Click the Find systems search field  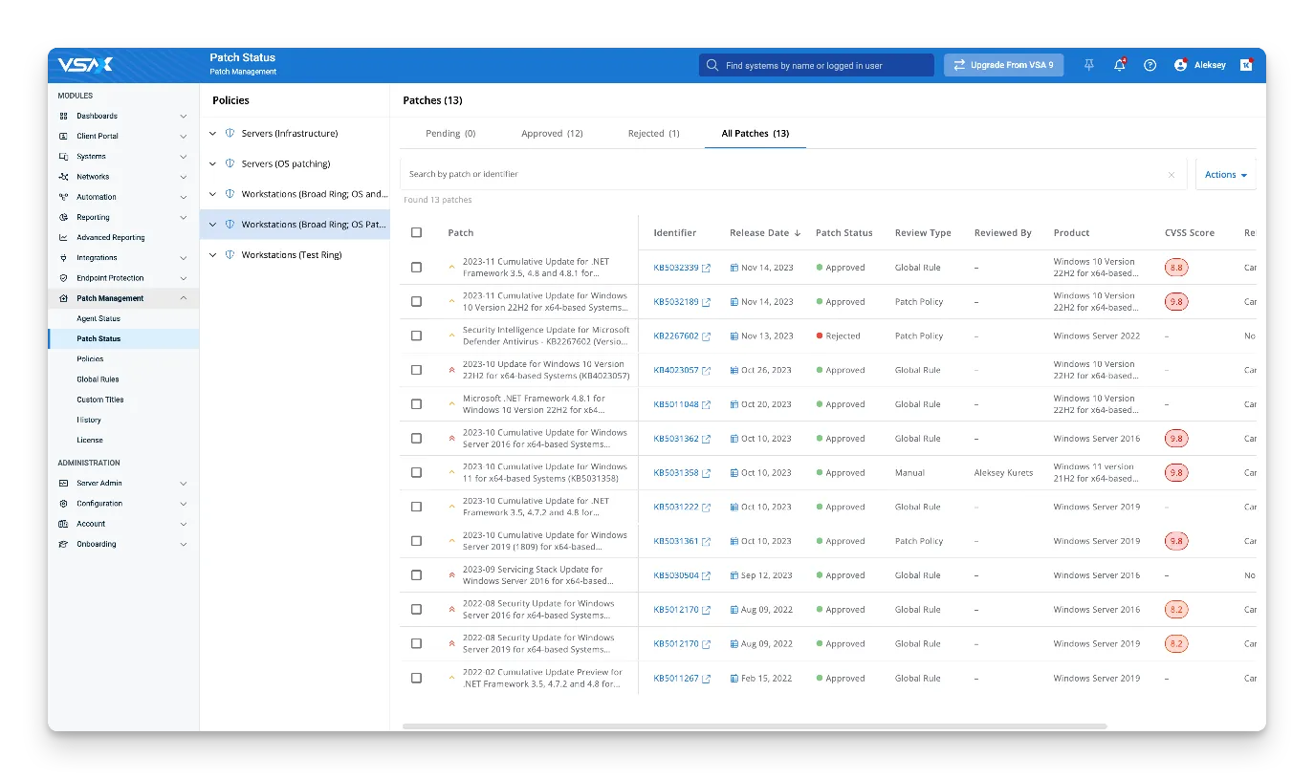(x=816, y=65)
